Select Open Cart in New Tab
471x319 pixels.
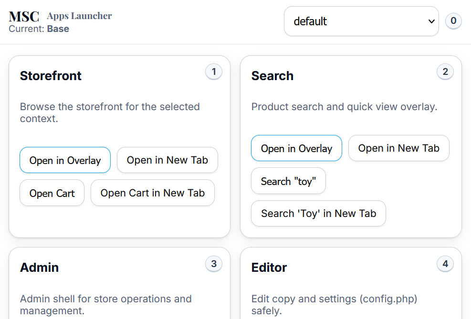pos(153,193)
